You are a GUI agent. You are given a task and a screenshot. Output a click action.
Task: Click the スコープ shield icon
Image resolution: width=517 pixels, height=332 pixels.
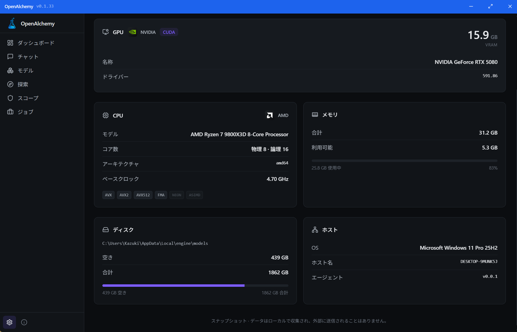[x=10, y=98]
